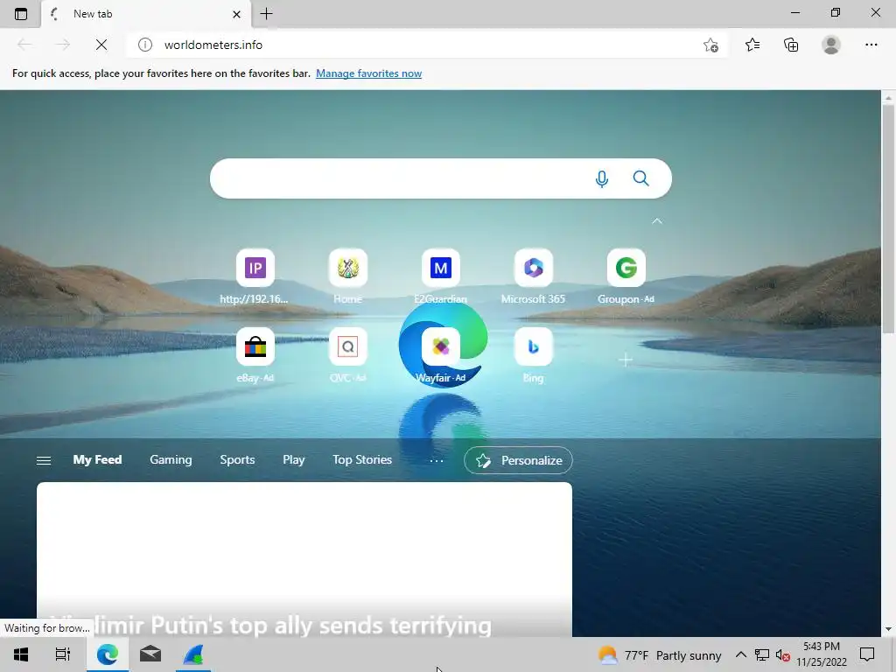
Task: Open Collections panel
Action: coord(791,45)
